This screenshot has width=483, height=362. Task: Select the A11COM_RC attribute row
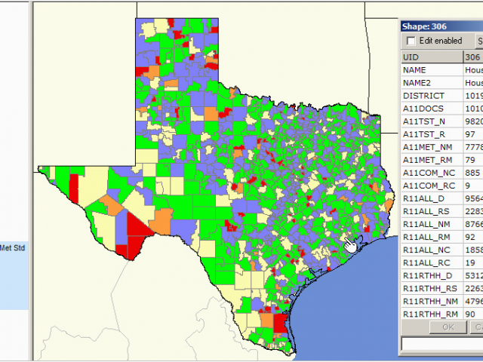tap(431, 186)
